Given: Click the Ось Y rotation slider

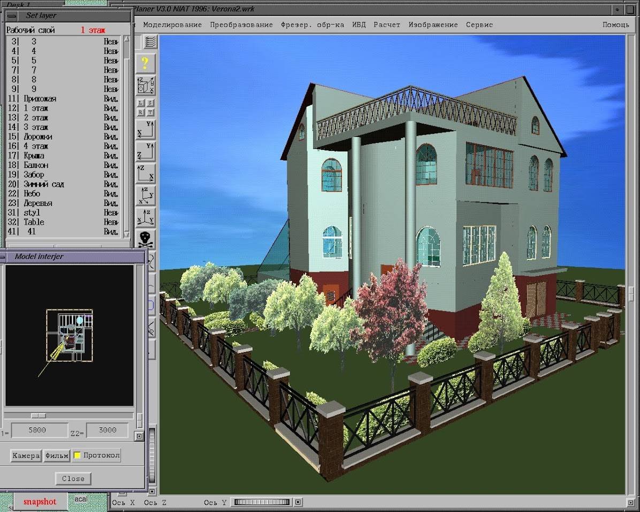Looking at the screenshot, I should click(x=262, y=502).
